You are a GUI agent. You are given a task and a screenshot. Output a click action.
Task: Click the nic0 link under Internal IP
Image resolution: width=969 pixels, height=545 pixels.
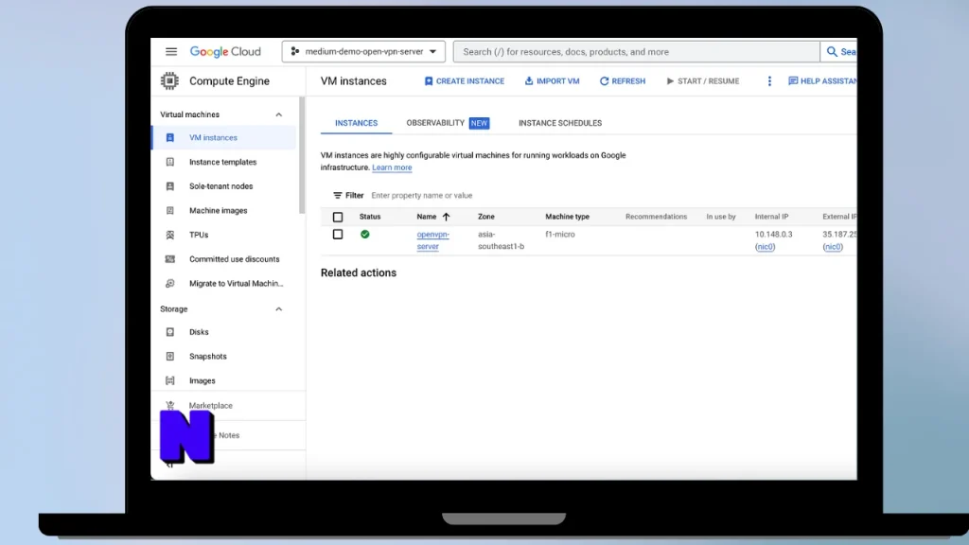765,247
